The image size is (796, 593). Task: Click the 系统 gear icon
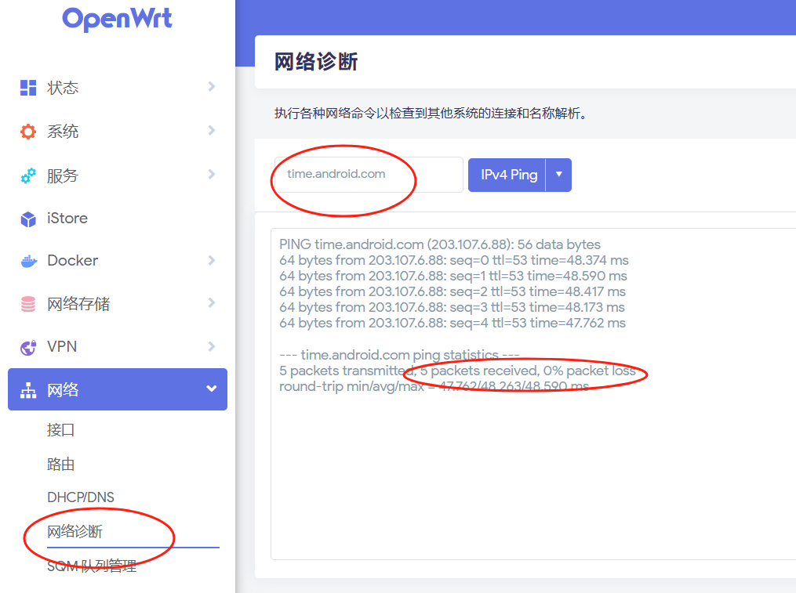tap(28, 132)
